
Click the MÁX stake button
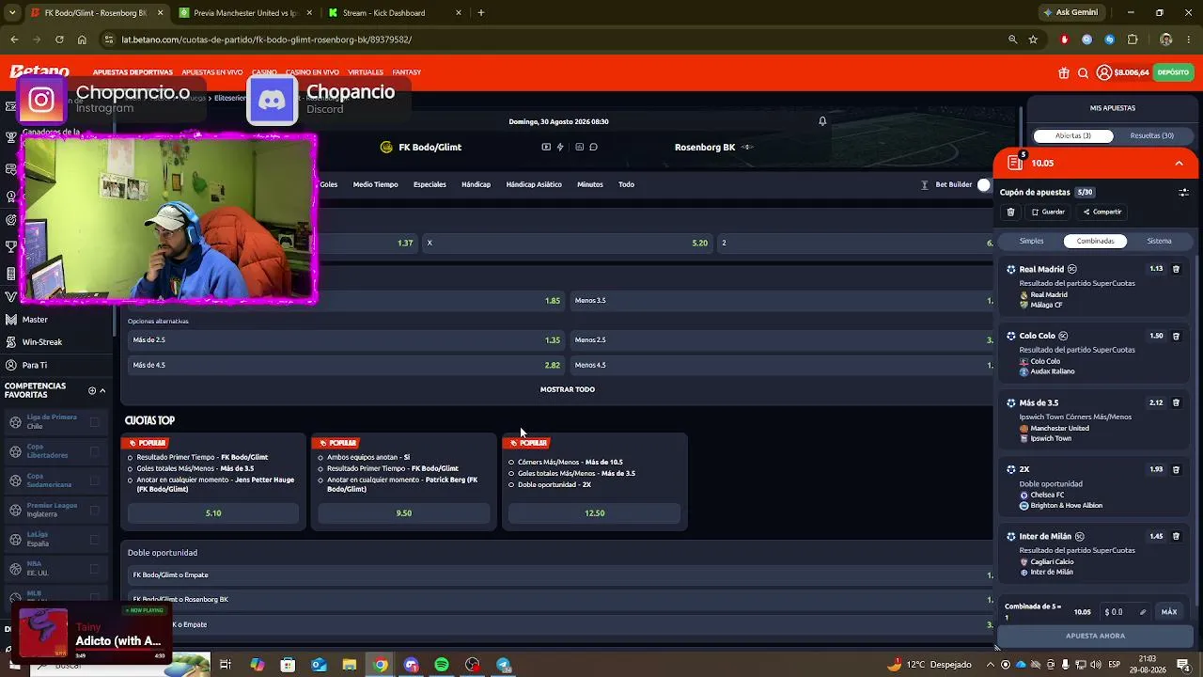click(x=1169, y=612)
